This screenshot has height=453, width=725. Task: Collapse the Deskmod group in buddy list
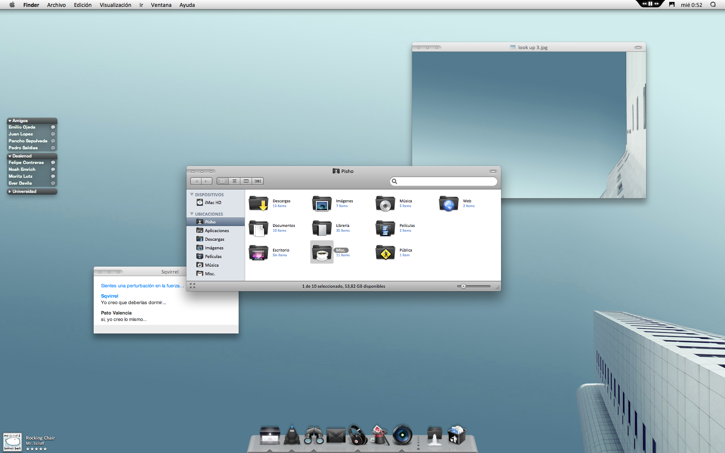click(9, 156)
